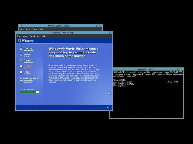The height and width of the screenshot is (144, 193).
Task: Open View menu in Virtual Machine Manager
Action: 35,29
